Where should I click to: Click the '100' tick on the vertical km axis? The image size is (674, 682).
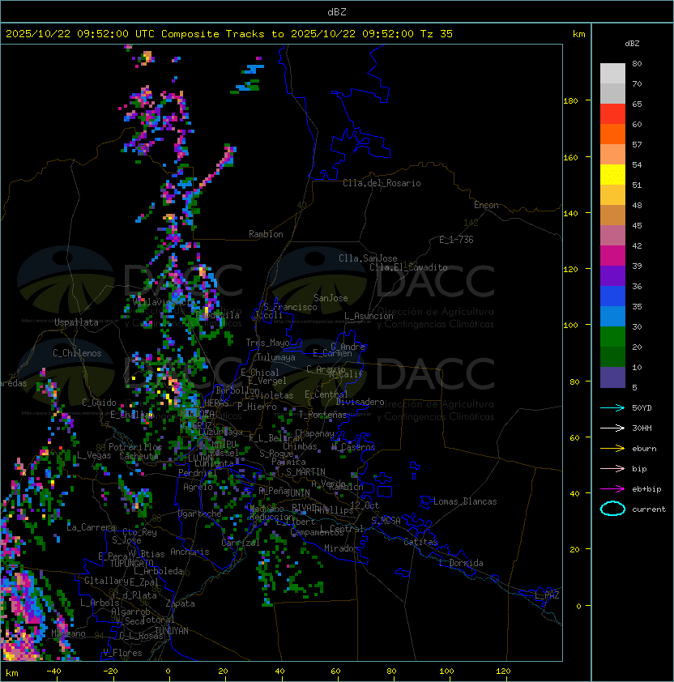(x=570, y=326)
